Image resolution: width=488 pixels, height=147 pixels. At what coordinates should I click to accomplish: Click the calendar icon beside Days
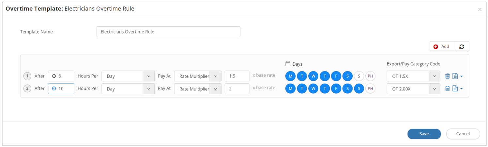pos(288,64)
